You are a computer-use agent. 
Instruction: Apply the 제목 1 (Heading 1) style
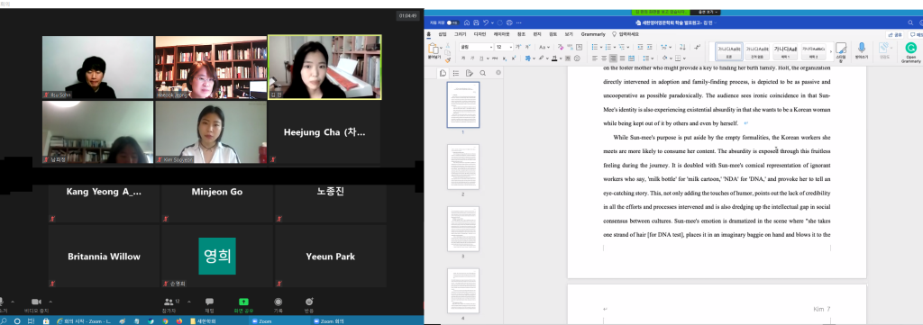785,50
